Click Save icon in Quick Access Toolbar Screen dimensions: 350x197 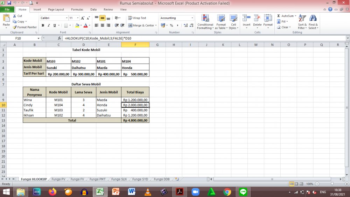pos(9,3)
